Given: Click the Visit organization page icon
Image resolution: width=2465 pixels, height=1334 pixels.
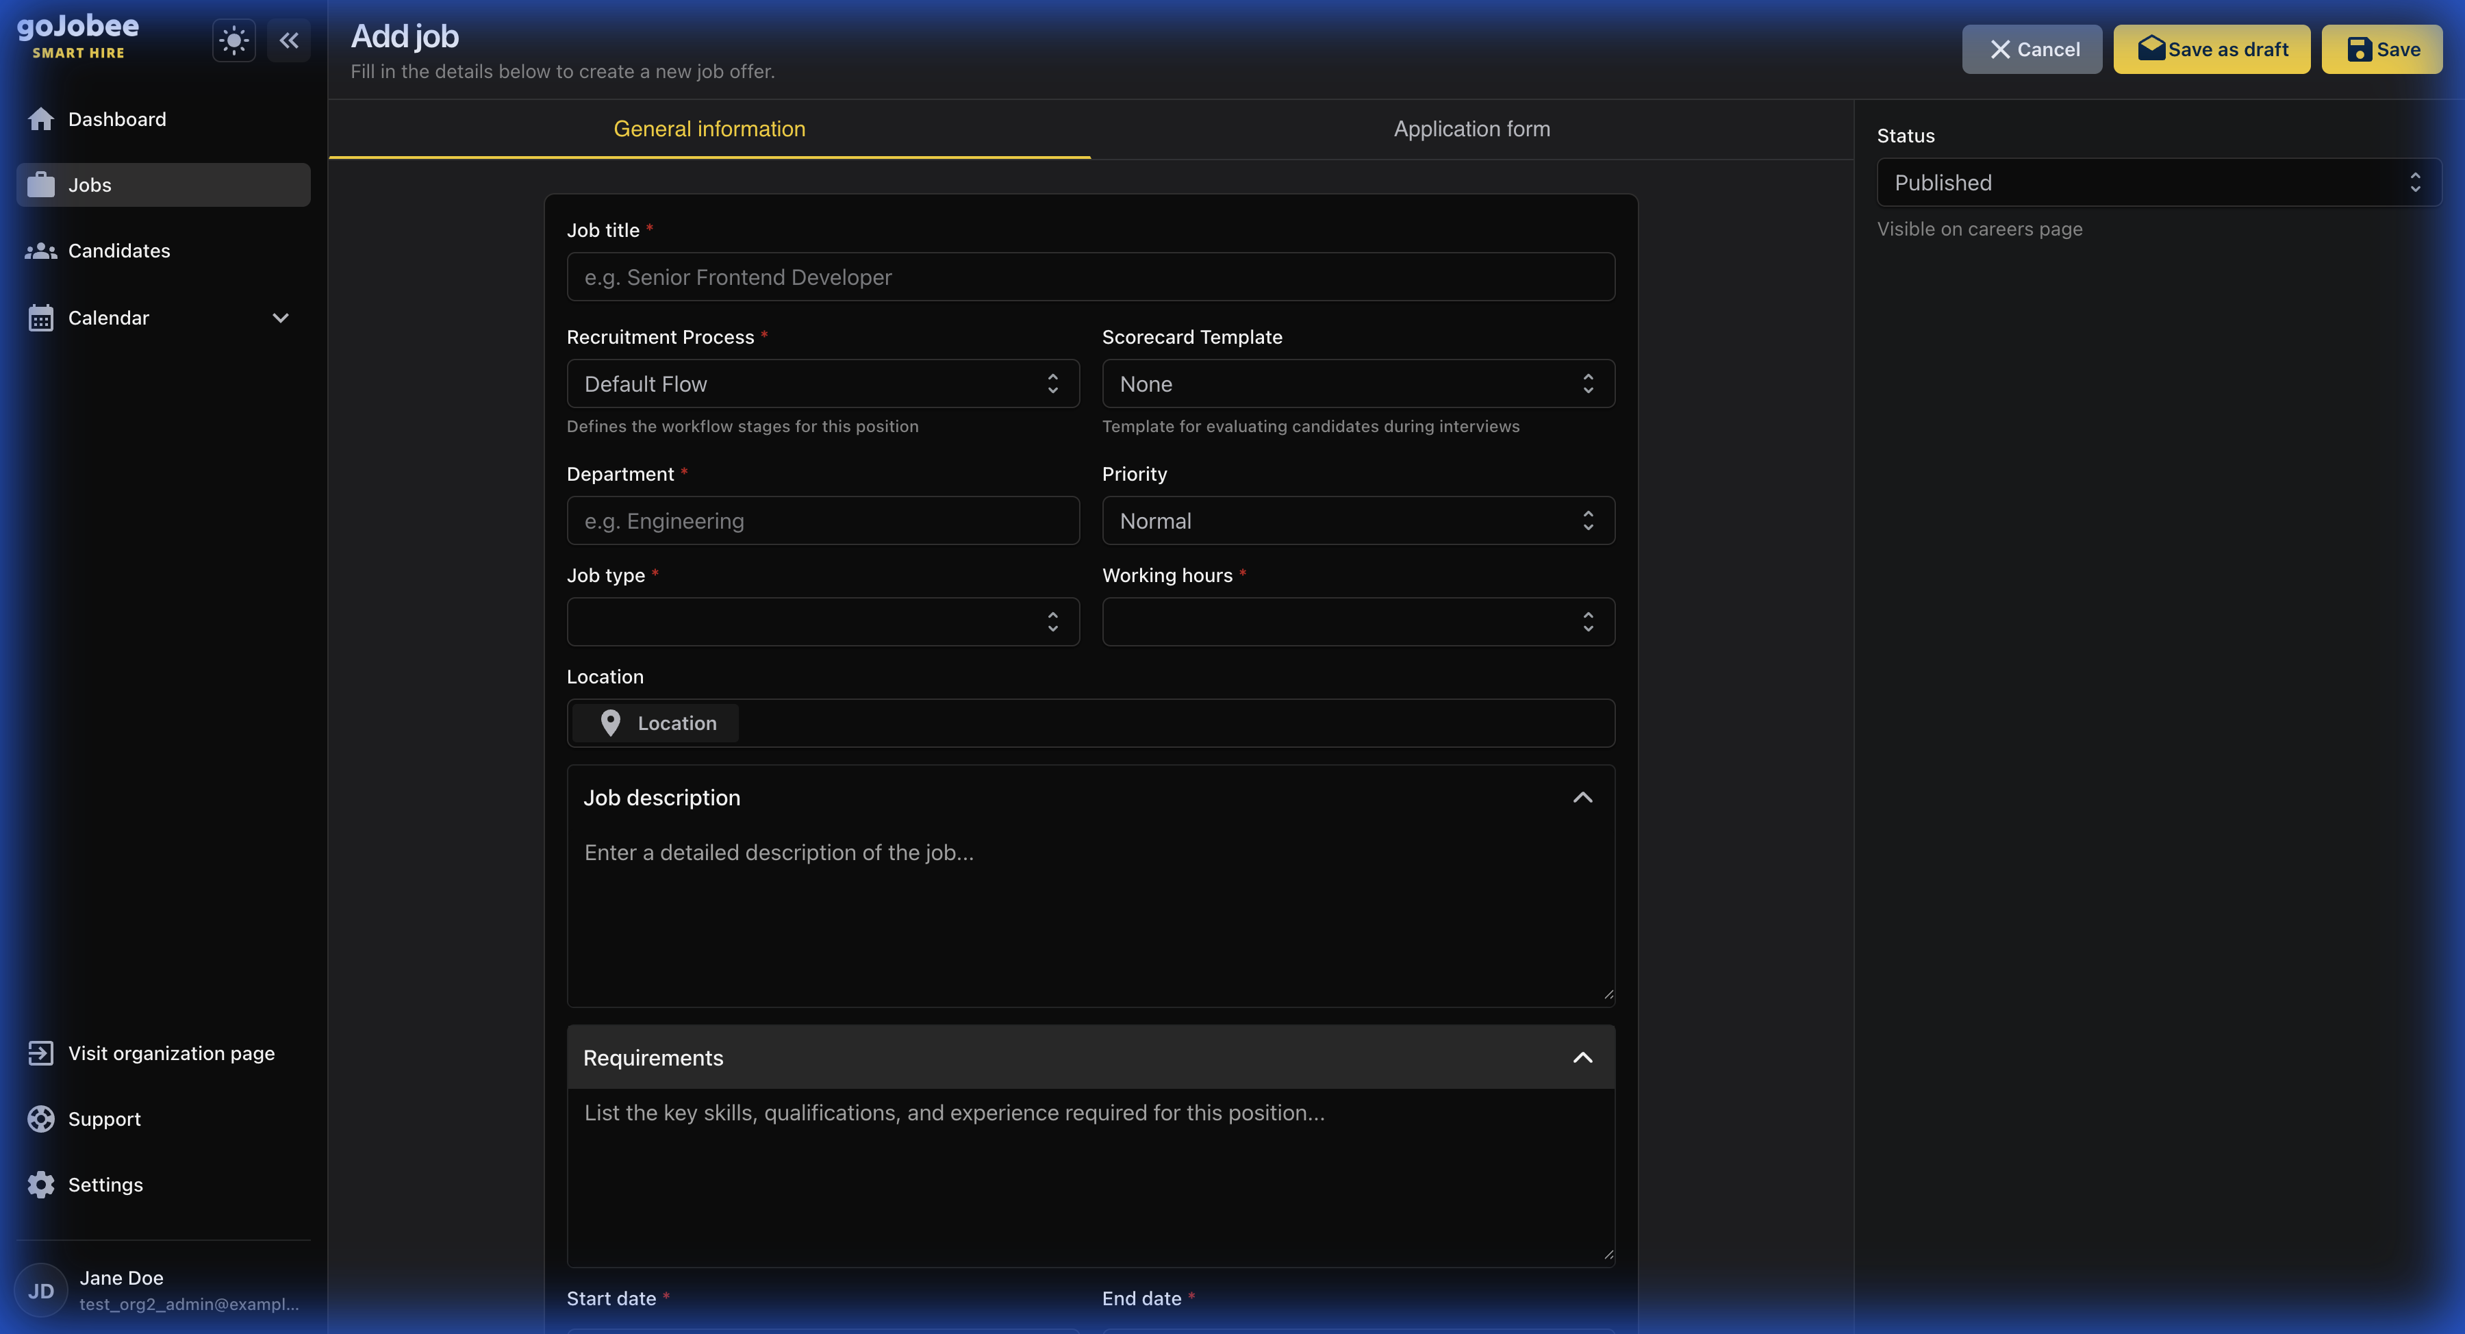Looking at the screenshot, I should tap(41, 1053).
